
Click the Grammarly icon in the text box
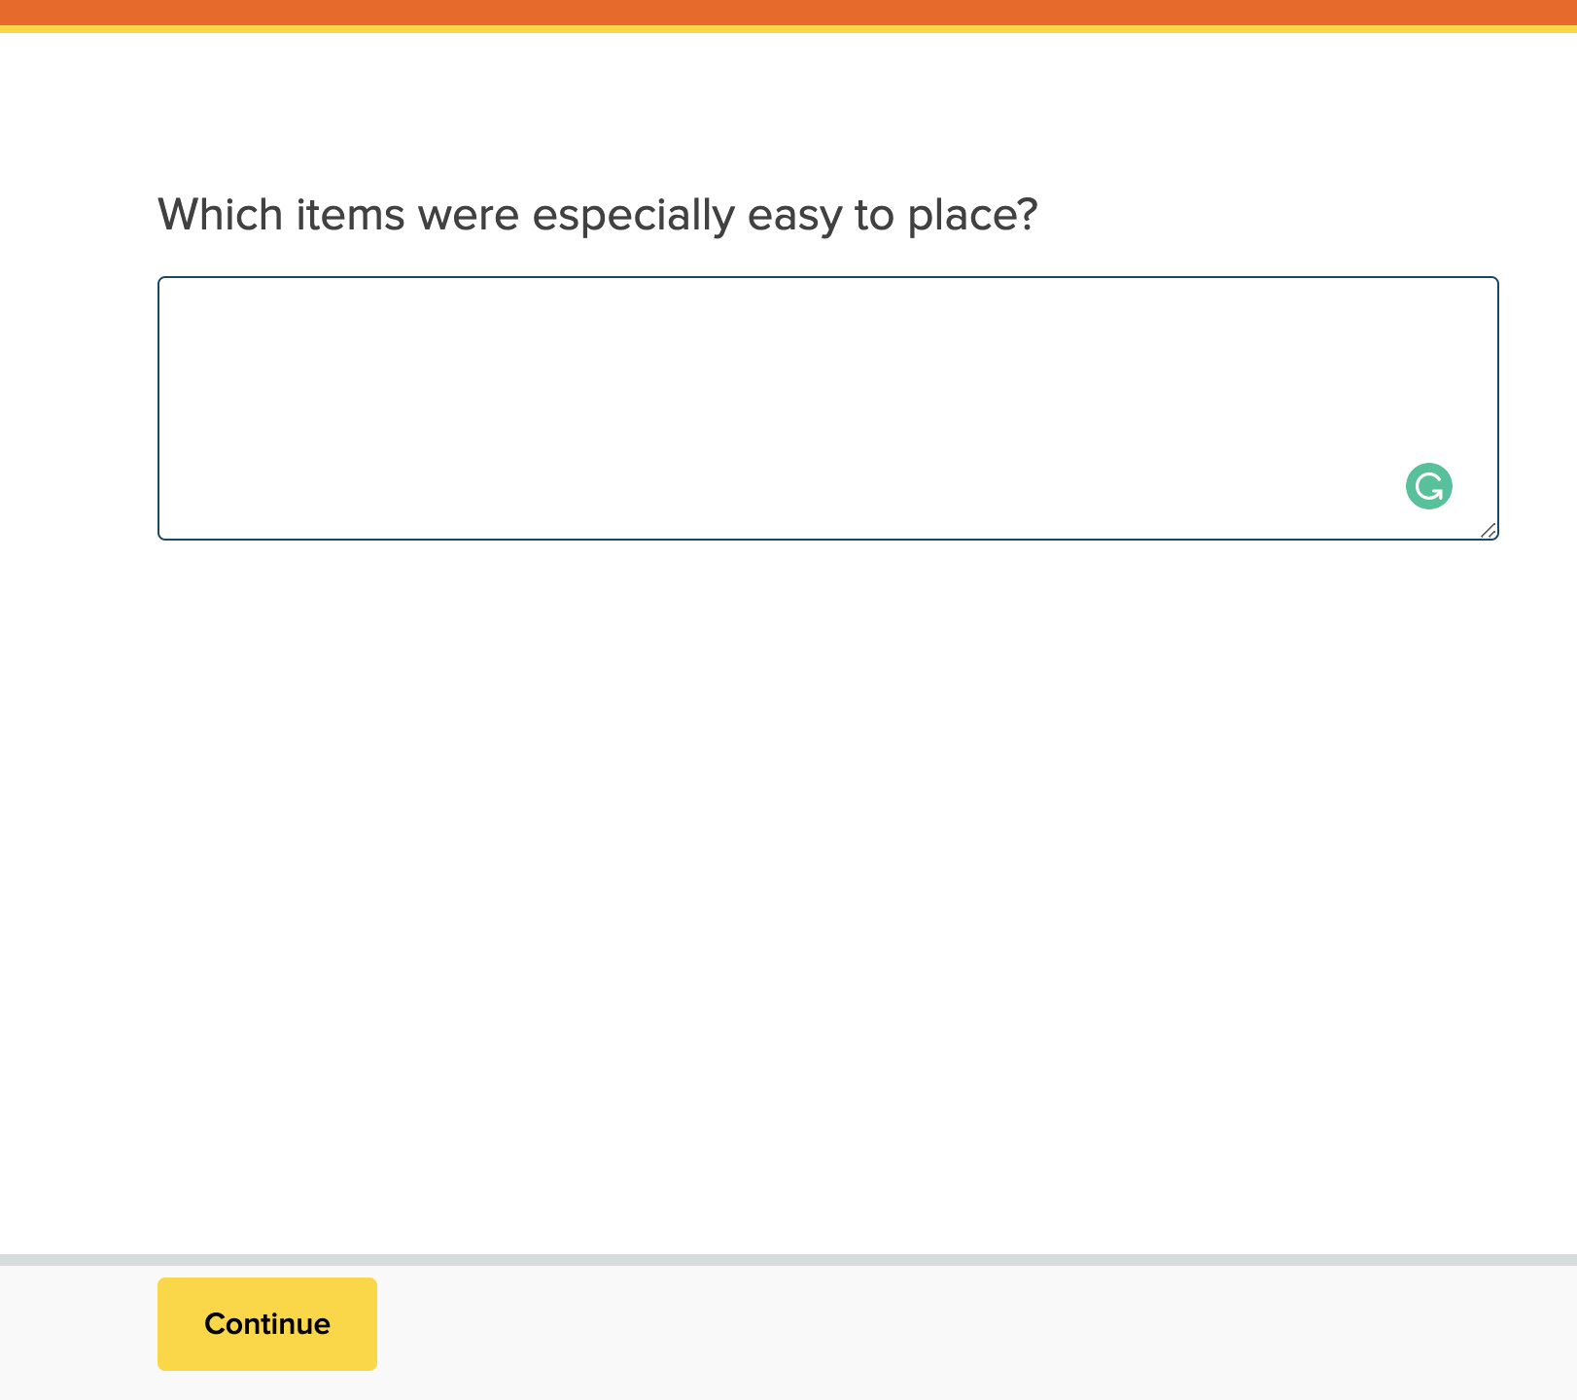click(1428, 486)
